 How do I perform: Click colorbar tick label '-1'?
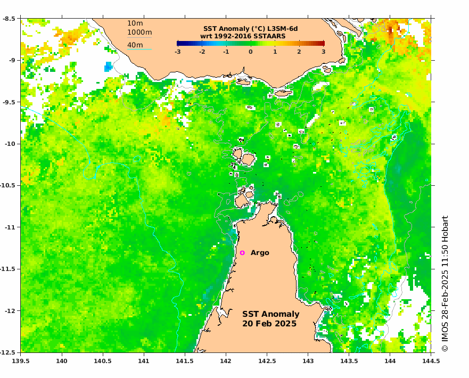pos(226,52)
